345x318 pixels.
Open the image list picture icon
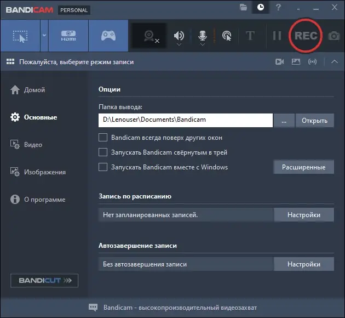coord(296,61)
